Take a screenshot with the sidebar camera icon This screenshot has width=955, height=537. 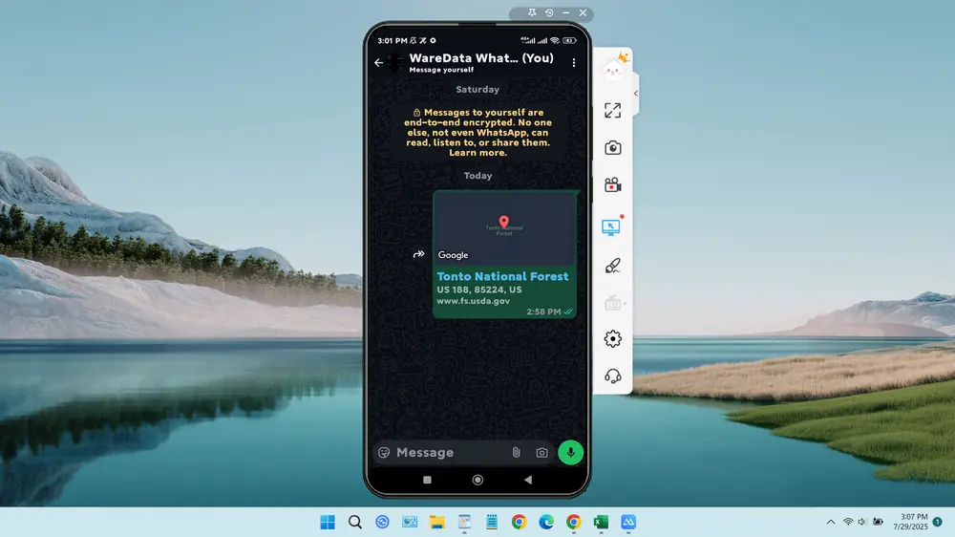613,147
